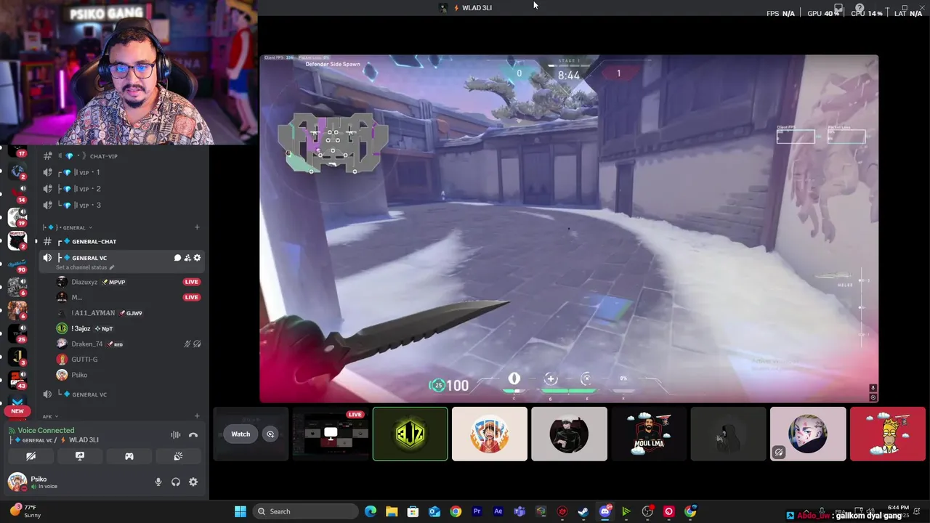Open server icon with 14 badge
Image resolution: width=930 pixels, height=523 pixels.
point(17,194)
